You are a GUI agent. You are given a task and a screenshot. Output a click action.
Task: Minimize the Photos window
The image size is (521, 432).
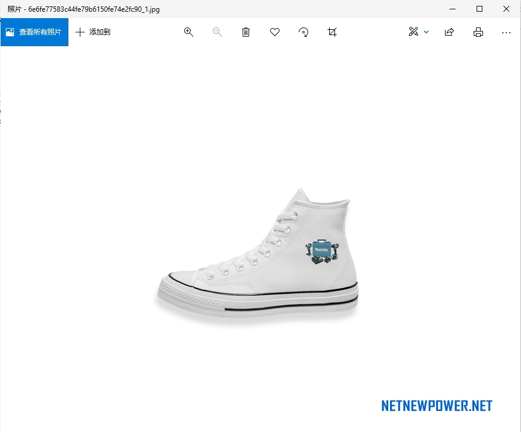453,9
